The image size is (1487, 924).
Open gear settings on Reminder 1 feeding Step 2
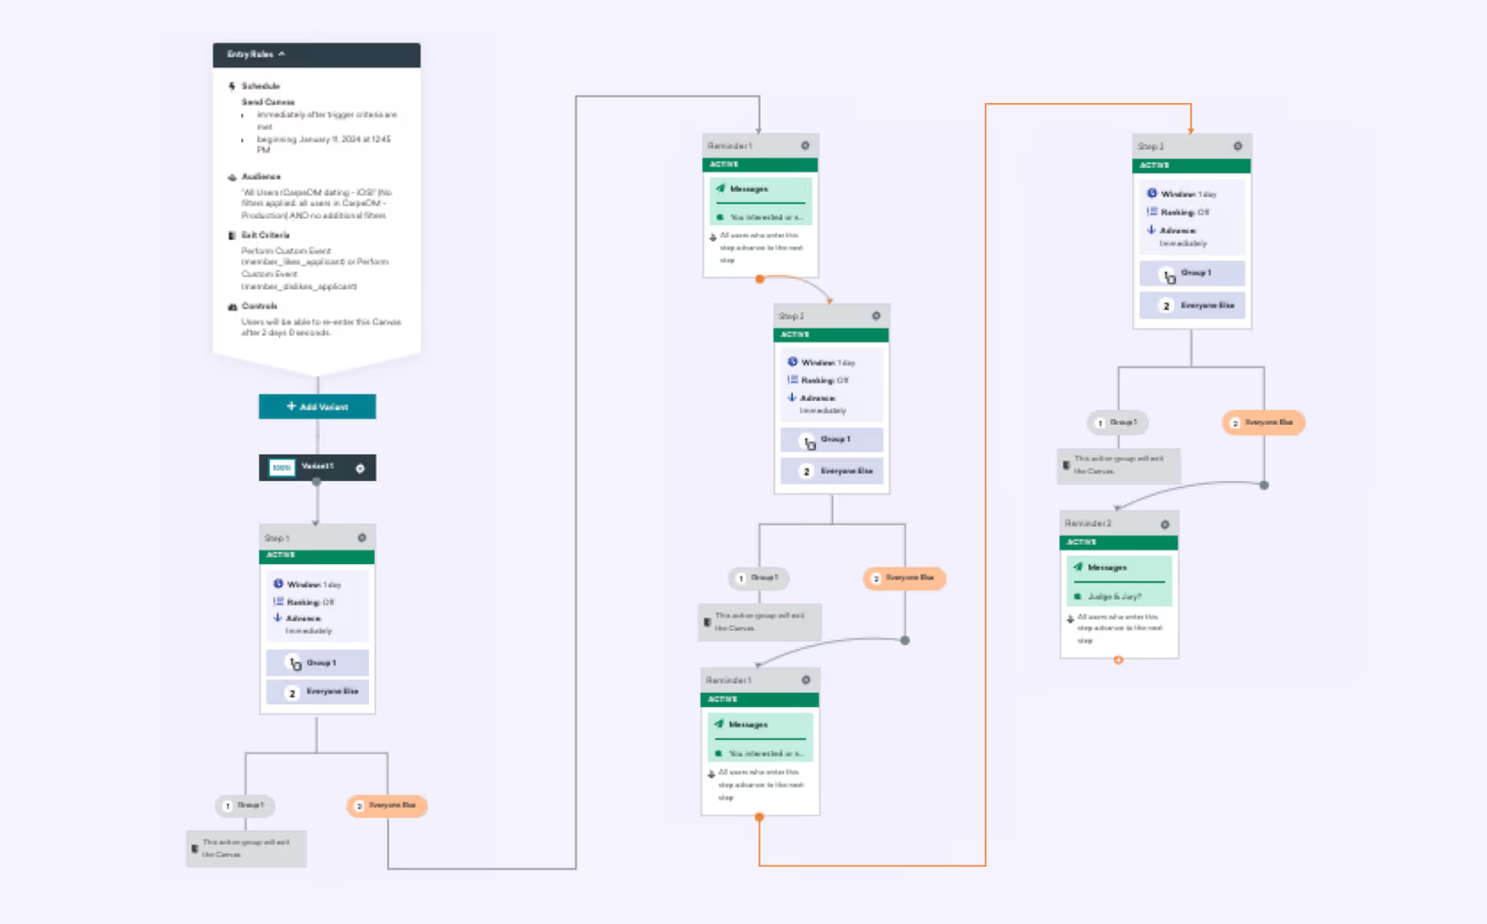(x=805, y=146)
